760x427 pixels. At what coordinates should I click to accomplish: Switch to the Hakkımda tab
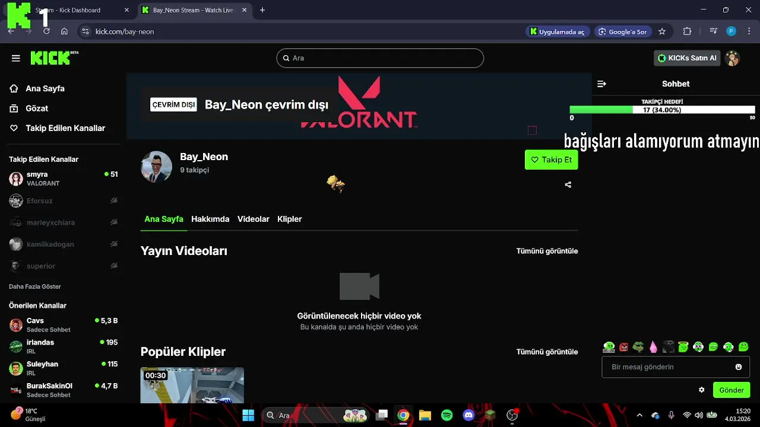point(210,219)
